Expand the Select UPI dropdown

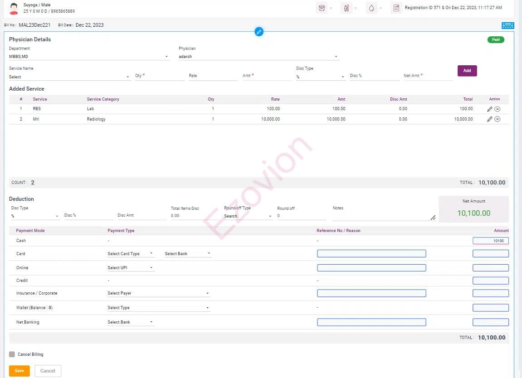click(x=130, y=268)
